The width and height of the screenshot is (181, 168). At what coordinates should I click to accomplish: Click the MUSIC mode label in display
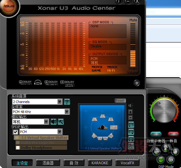click(x=113, y=67)
